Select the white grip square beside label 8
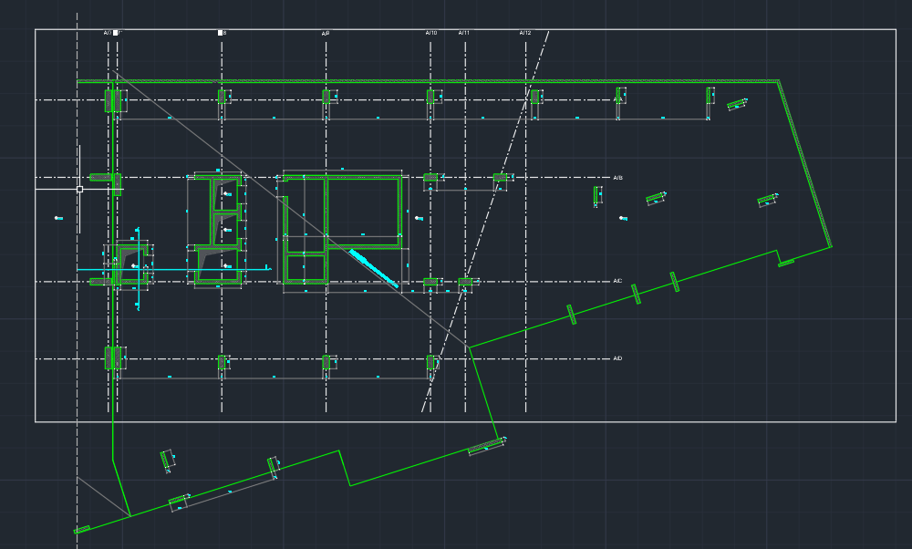This screenshot has height=549, width=912. [221, 33]
